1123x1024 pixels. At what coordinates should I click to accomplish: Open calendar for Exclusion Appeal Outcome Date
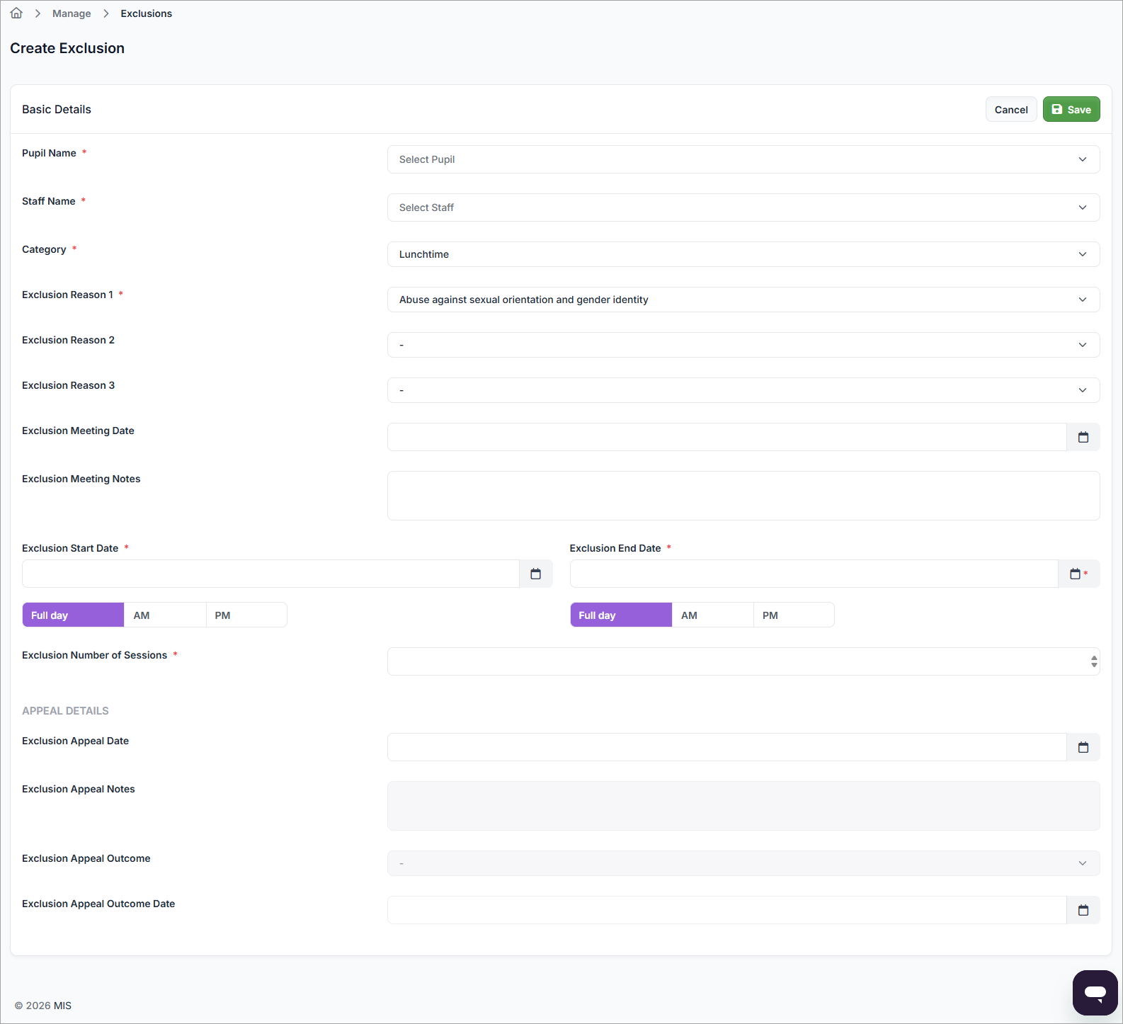coord(1083,910)
